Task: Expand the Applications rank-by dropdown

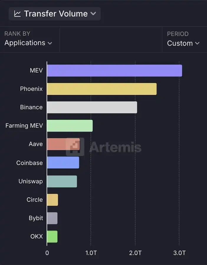Action: [x=28, y=43]
